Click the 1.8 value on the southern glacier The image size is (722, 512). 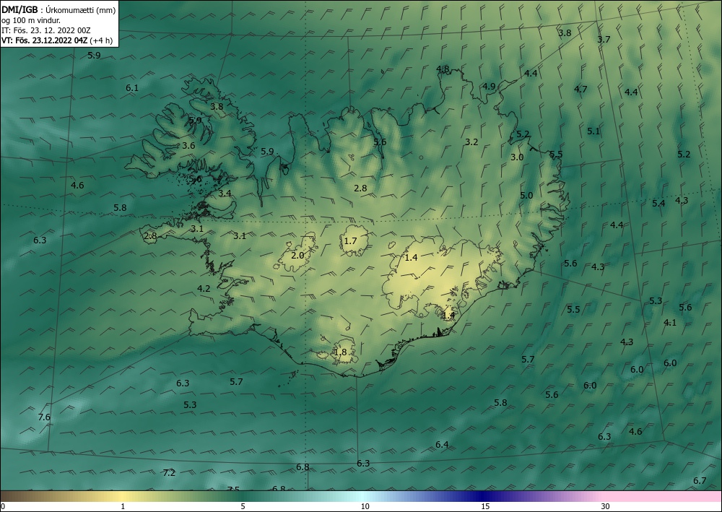340,352
